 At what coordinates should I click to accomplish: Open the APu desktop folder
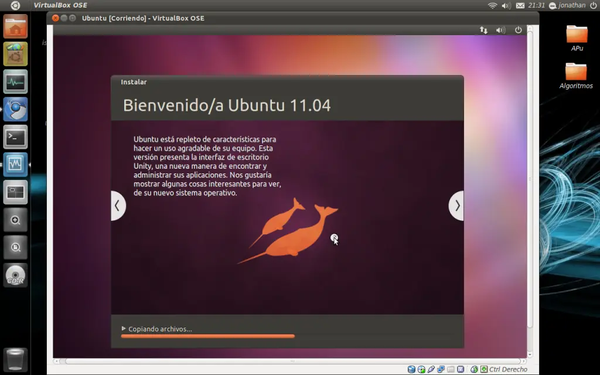[577, 38]
